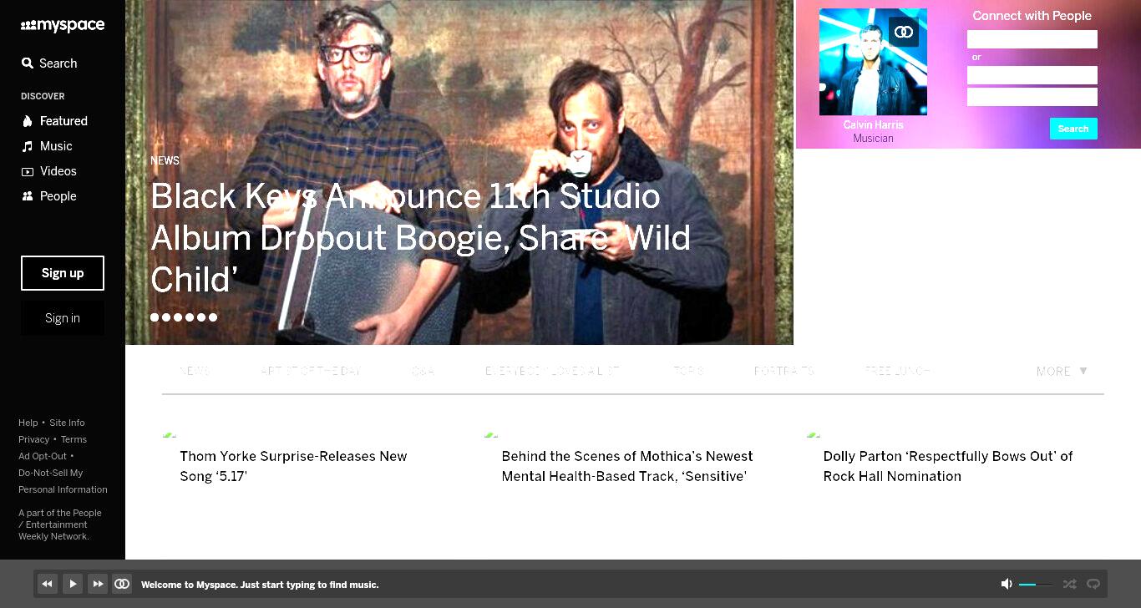Open the Videos section
Screen dimensions: 1141x608
[48, 171]
